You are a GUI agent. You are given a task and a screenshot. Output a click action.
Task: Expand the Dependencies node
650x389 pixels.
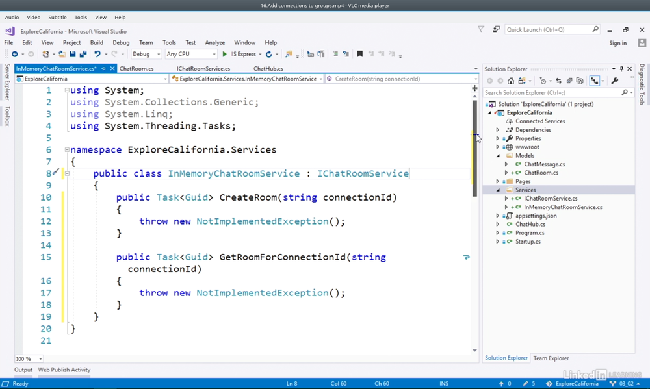point(498,130)
